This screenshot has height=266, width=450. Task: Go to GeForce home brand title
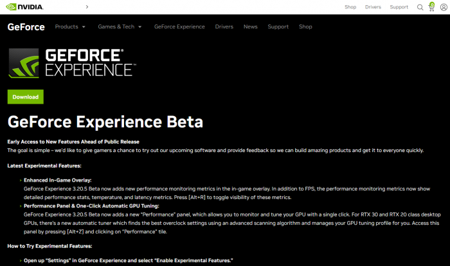[x=26, y=27]
